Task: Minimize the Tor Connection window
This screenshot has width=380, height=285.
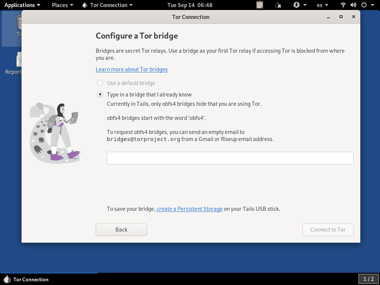Action: (328, 17)
